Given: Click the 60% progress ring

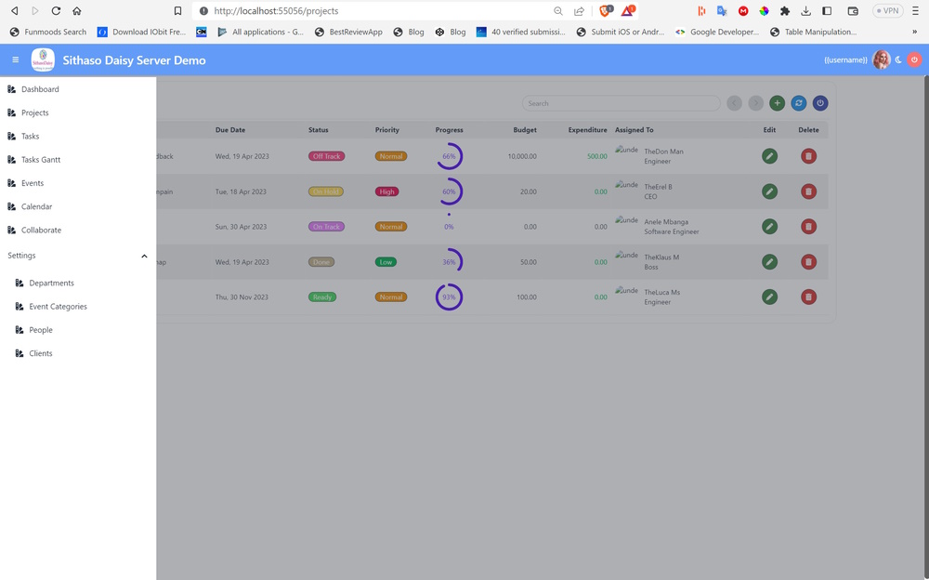Looking at the screenshot, I should tap(449, 191).
